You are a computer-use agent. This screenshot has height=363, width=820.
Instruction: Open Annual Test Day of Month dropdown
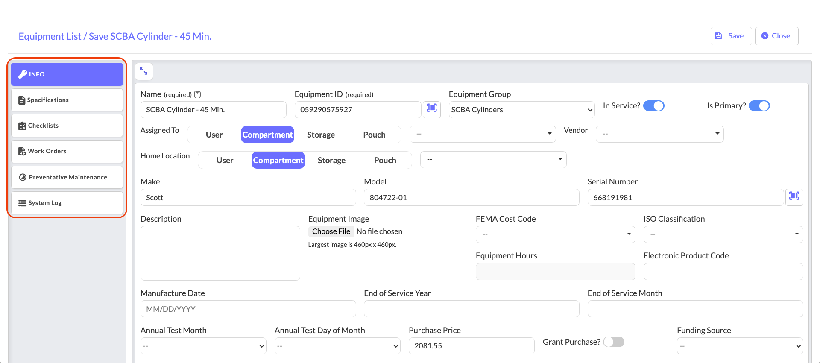point(337,346)
